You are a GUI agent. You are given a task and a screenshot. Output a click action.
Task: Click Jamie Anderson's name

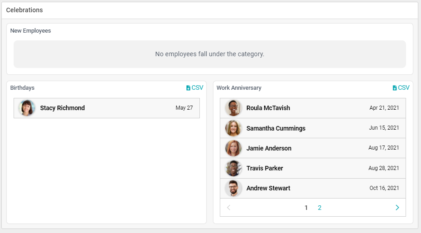(269, 148)
